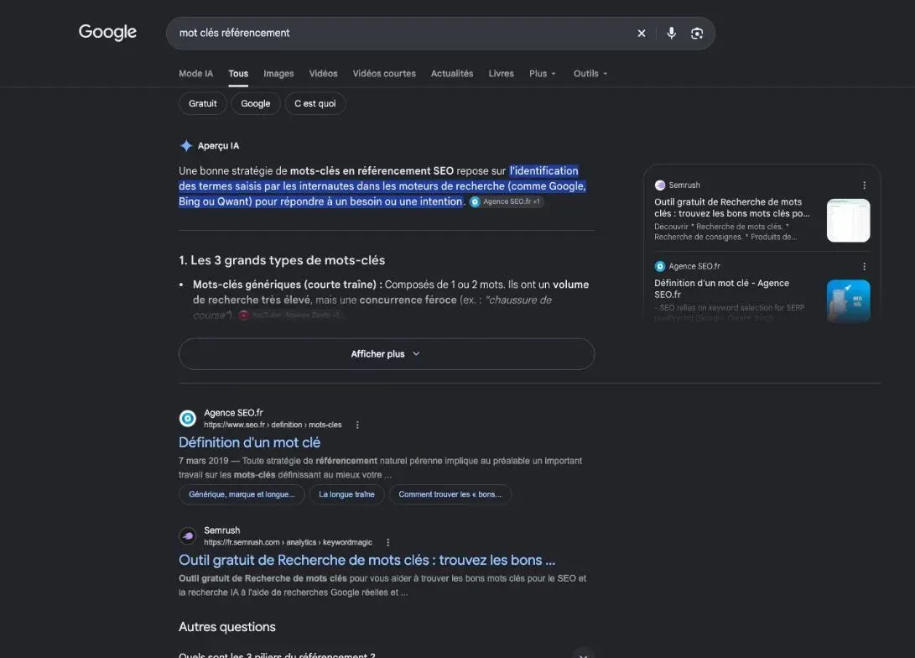Switch to the Mode IA tab

pyautogui.click(x=195, y=74)
